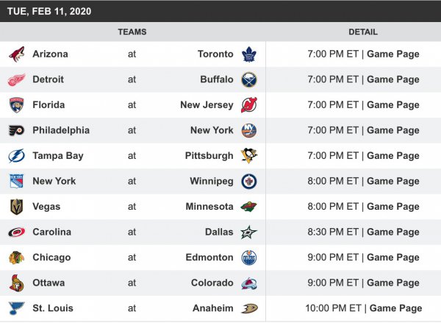The height and width of the screenshot is (323, 441).
Task: Open Game Page for Carolina at Dallas
Action: click(x=393, y=232)
